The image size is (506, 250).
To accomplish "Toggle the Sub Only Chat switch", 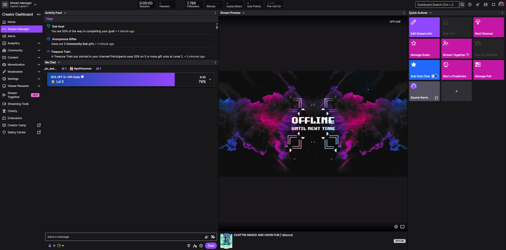I will click(x=434, y=76).
